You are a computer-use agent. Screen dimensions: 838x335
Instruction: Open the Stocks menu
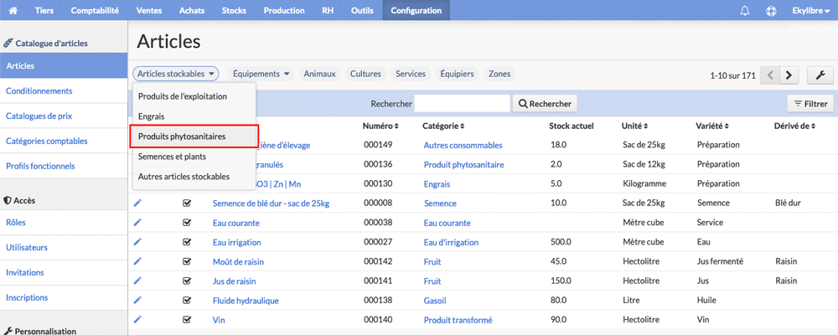pyautogui.click(x=234, y=10)
